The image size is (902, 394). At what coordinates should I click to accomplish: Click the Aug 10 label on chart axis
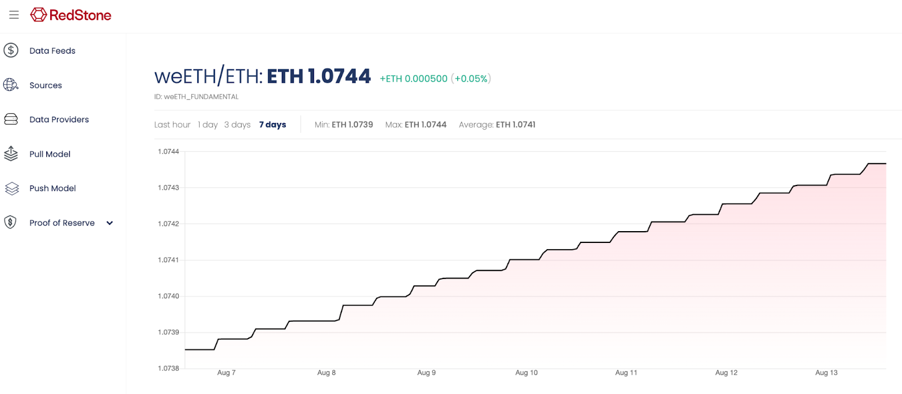pos(526,373)
